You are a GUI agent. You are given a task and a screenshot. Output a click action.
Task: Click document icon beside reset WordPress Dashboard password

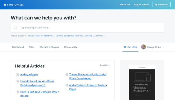[17, 81]
